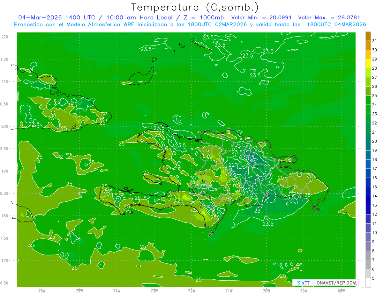Click the "12" color scale label

click(375, 214)
